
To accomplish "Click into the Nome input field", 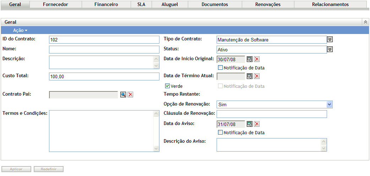I will click(104, 49).
